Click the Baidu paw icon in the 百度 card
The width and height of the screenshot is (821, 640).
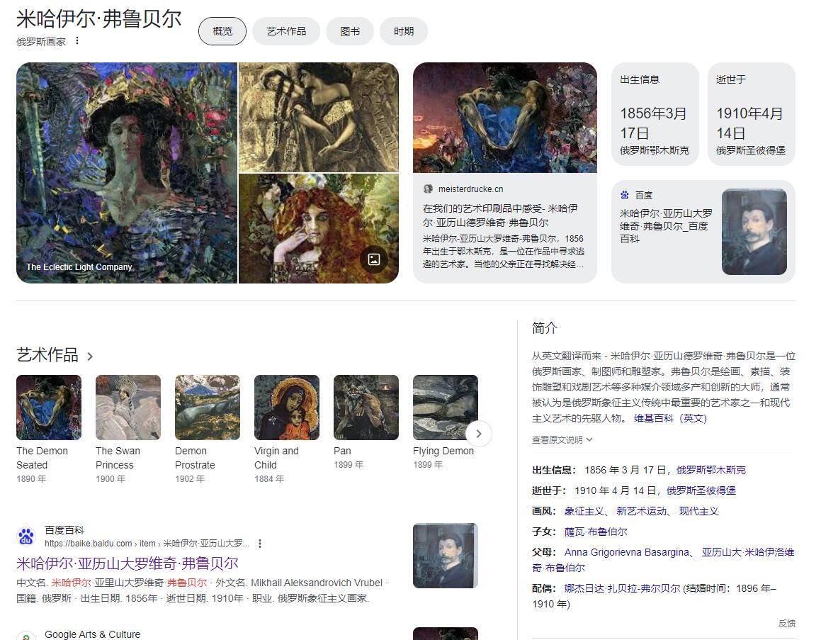(625, 195)
